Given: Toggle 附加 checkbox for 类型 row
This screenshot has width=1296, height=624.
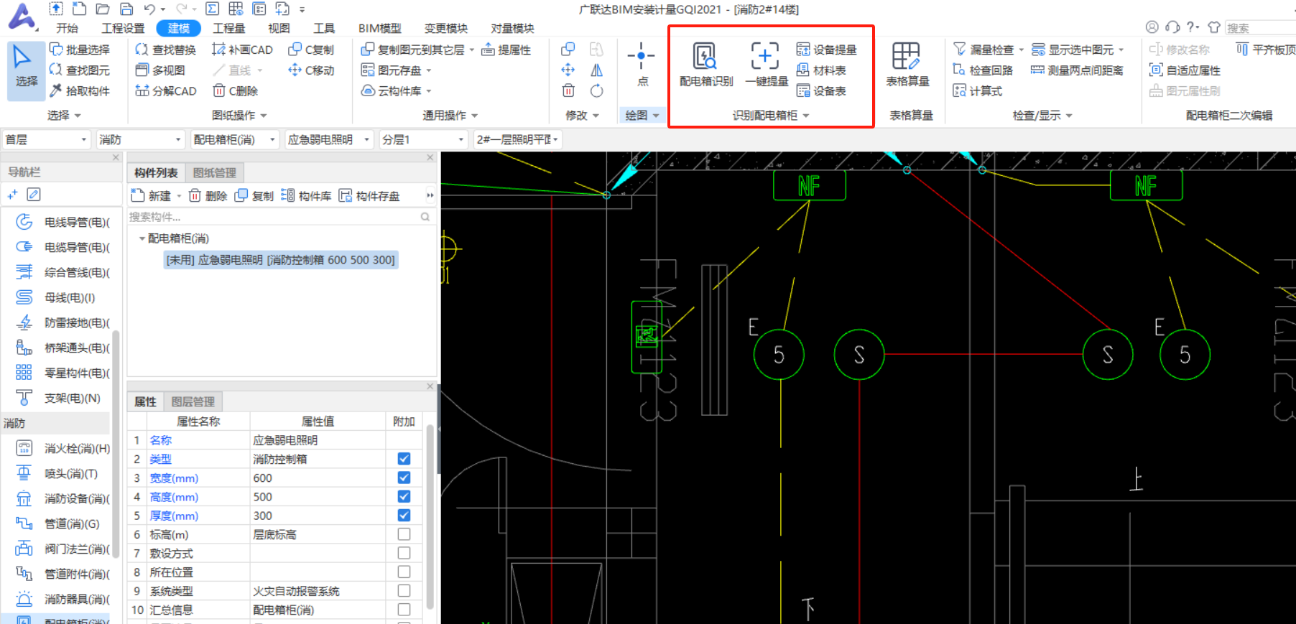Looking at the screenshot, I should coord(404,459).
